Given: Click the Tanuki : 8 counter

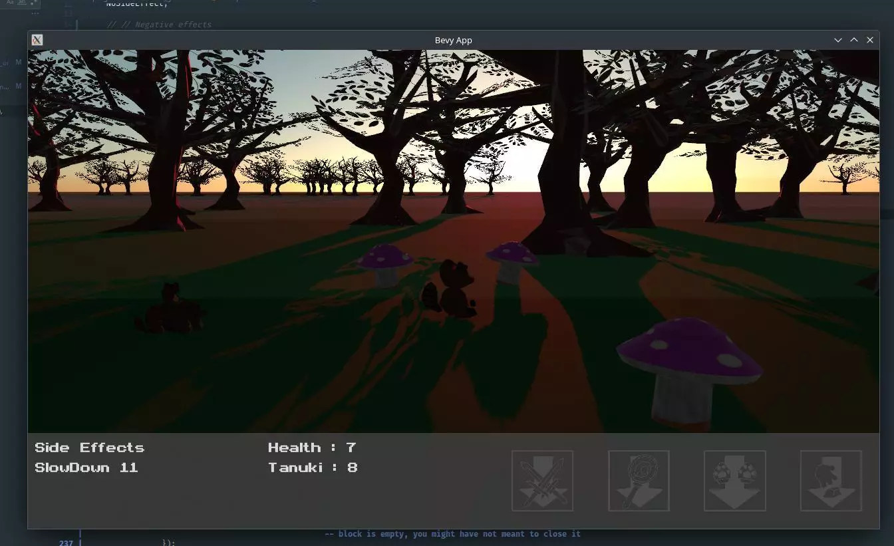Looking at the screenshot, I should coord(312,468).
